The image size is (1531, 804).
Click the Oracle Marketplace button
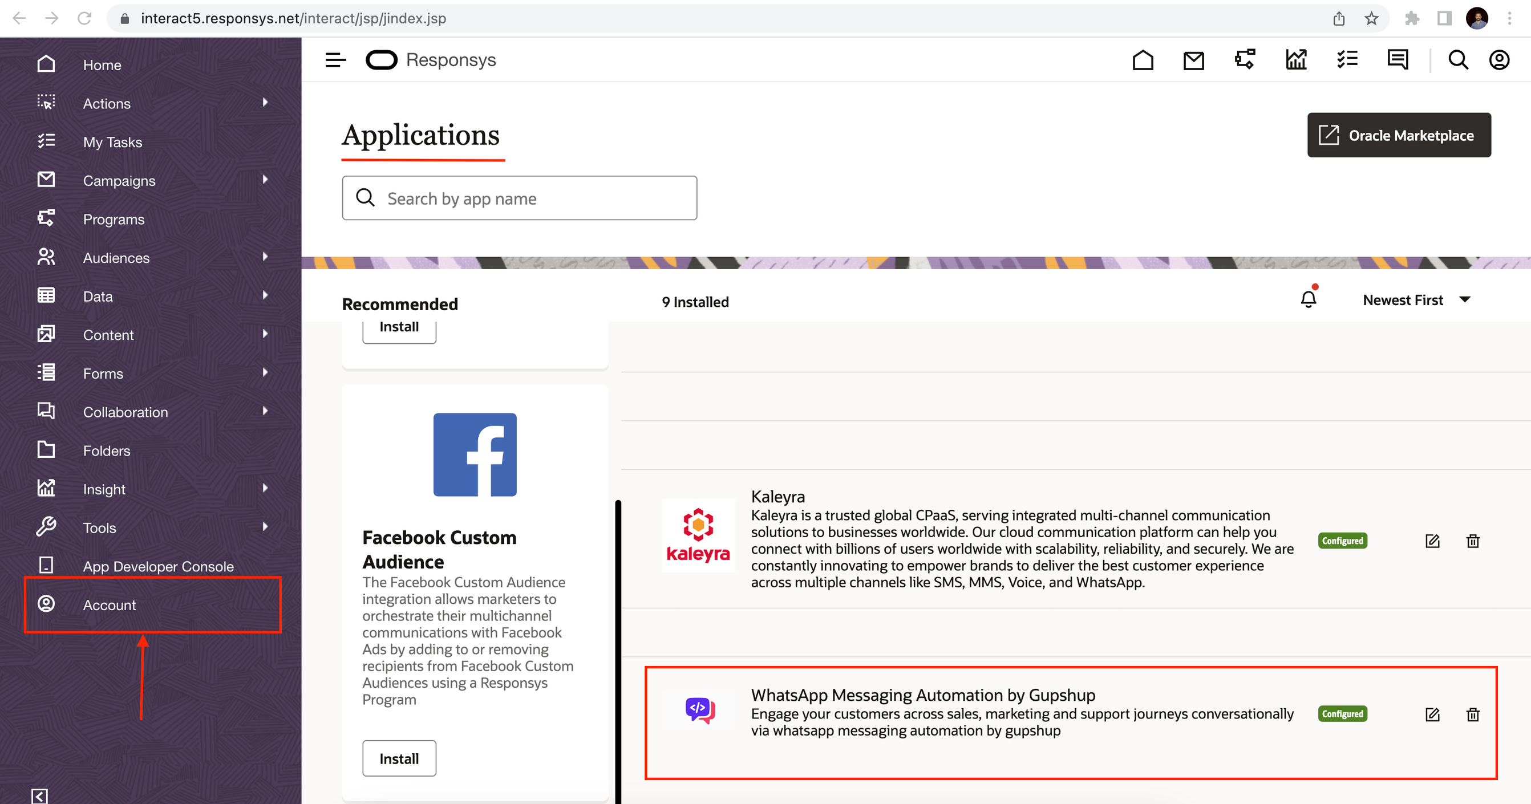coord(1399,136)
